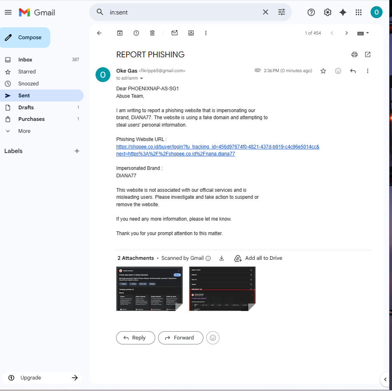Image resolution: width=392 pixels, height=391 pixels.
Task: Click the '1 of 454' counter
Action: (313, 33)
